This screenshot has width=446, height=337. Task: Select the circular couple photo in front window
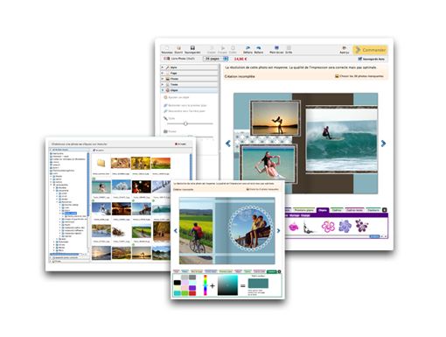coord(251,228)
